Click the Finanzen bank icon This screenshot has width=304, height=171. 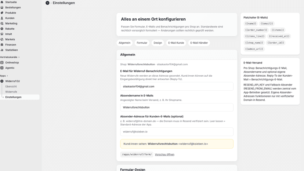(2, 45)
